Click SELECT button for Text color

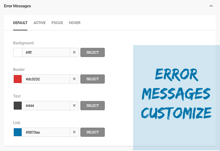point(92,106)
